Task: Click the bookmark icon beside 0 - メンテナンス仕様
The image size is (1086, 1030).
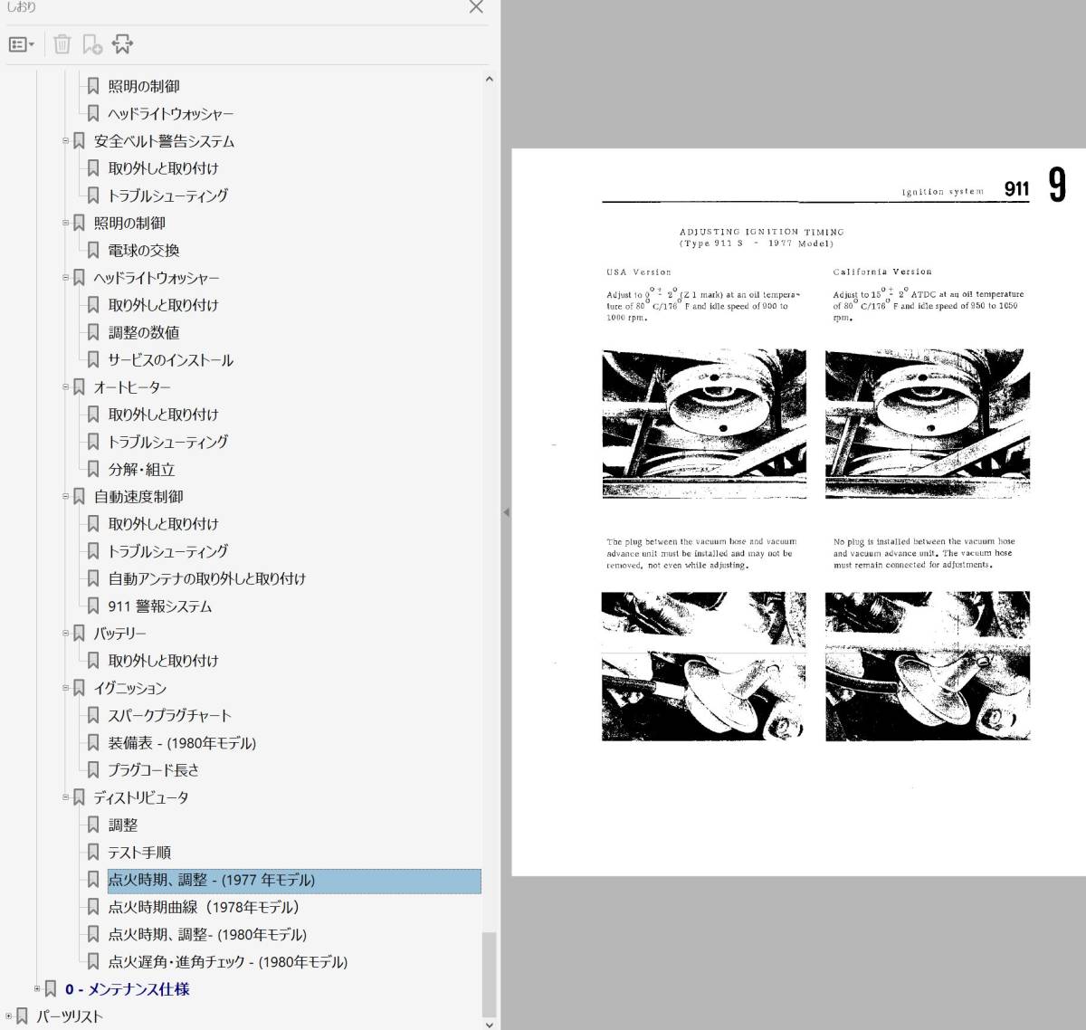Action: click(x=51, y=988)
